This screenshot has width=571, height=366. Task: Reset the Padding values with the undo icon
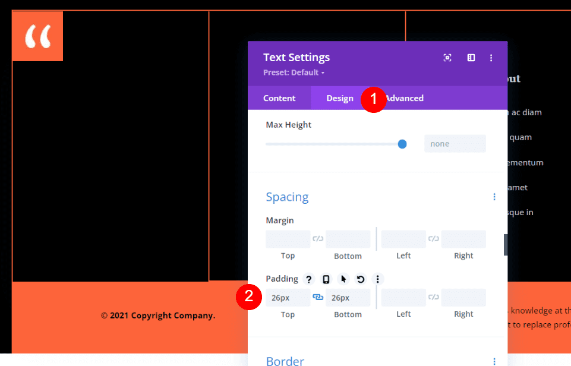[360, 279]
